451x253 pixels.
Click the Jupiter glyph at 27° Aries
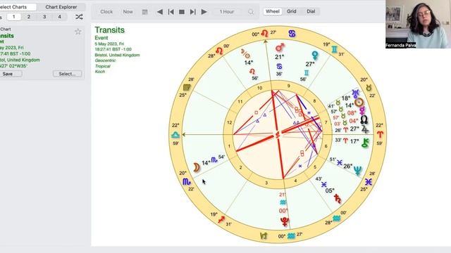point(365,129)
